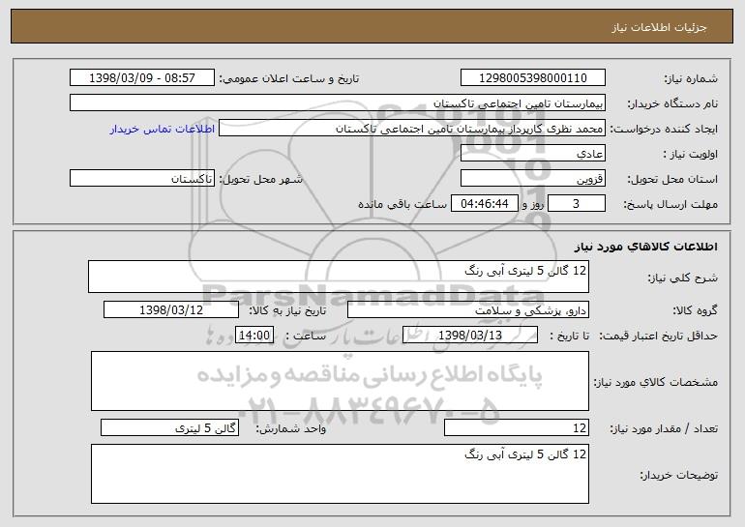The width and height of the screenshot is (745, 527).
Task: Select the priority field عادي
Action: click(532, 154)
